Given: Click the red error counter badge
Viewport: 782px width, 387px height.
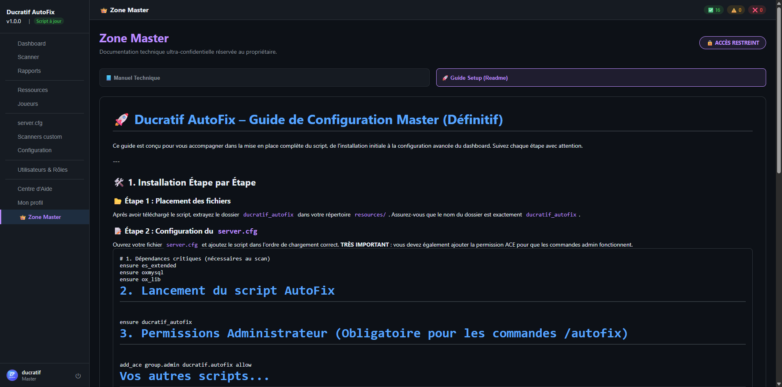Looking at the screenshot, I should (757, 10).
